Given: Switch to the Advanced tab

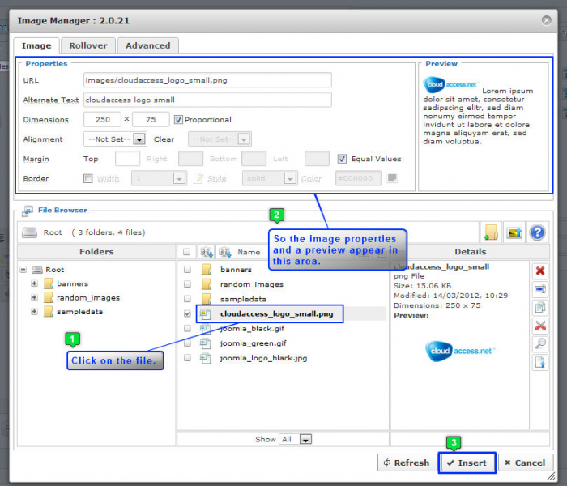Looking at the screenshot, I should point(147,45).
